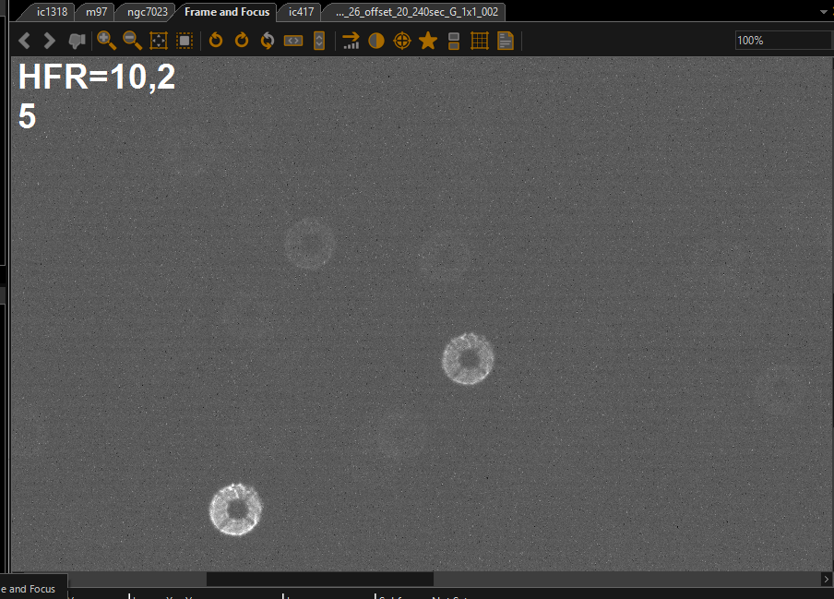Viewport: 834px width, 599px height.
Task: Rotate image counterclockwise using first rotate icon
Action: (216, 41)
